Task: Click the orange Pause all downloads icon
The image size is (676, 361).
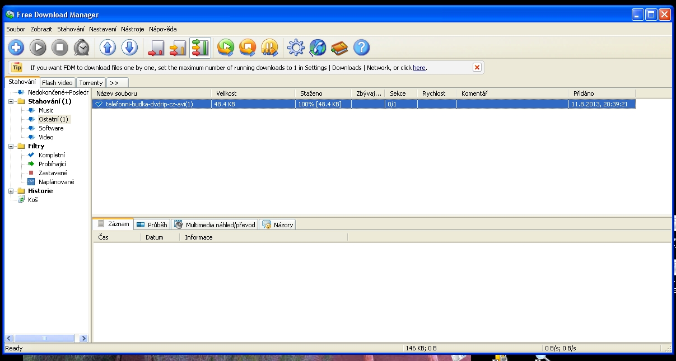Action: point(269,48)
